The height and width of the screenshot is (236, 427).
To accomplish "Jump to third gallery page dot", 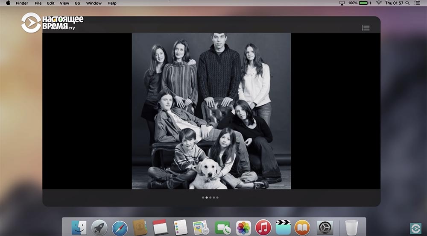I will (x=210, y=198).
